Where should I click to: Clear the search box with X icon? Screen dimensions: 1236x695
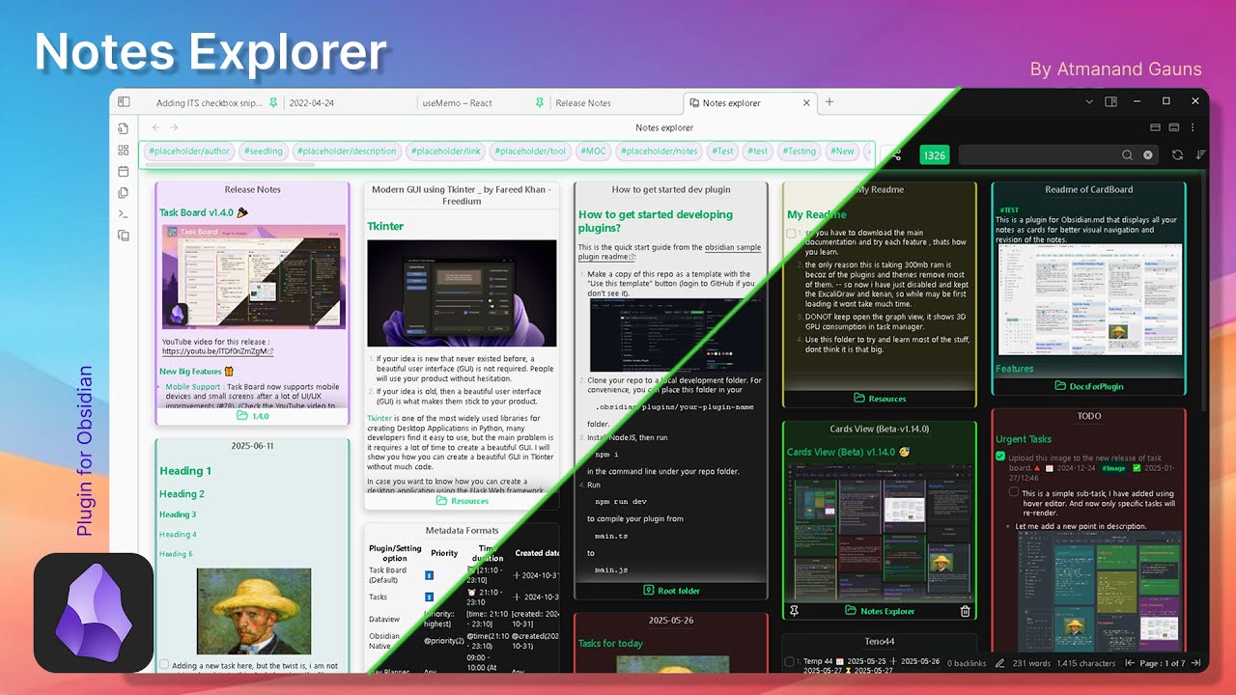pyautogui.click(x=1148, y=154)
